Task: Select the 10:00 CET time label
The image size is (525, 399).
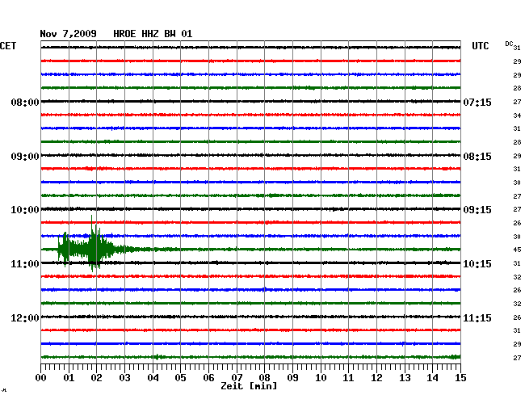Action: point(25,210)
